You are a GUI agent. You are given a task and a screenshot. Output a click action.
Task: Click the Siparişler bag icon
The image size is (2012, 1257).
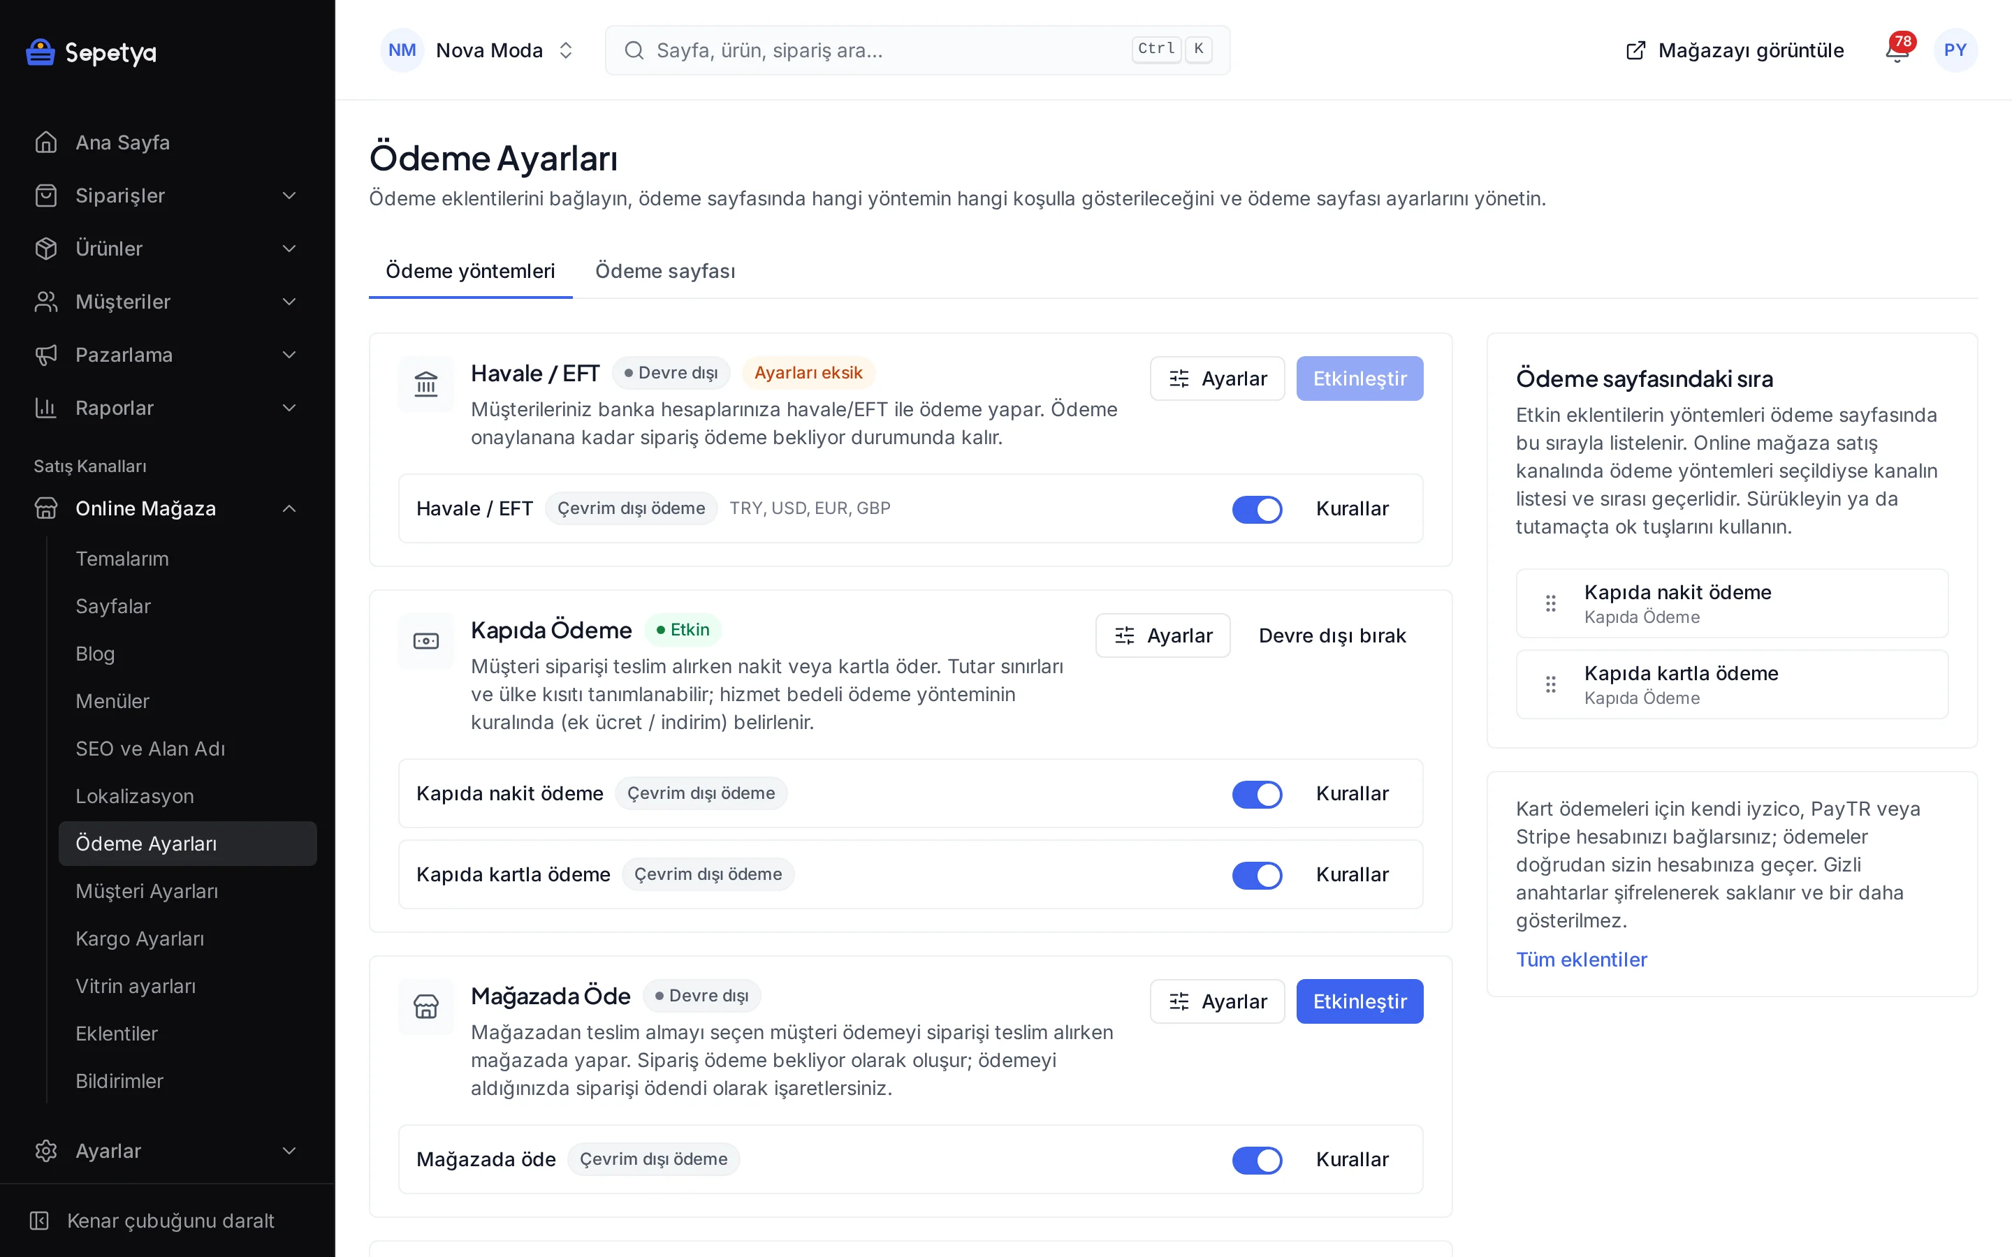[x=45, y=196]
